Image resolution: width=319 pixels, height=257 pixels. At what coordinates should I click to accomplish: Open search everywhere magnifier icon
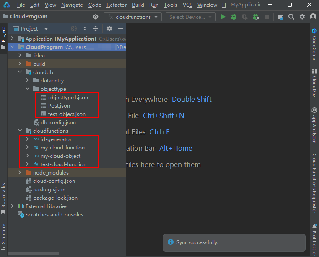pyautogui.click(x=291, y=17)
